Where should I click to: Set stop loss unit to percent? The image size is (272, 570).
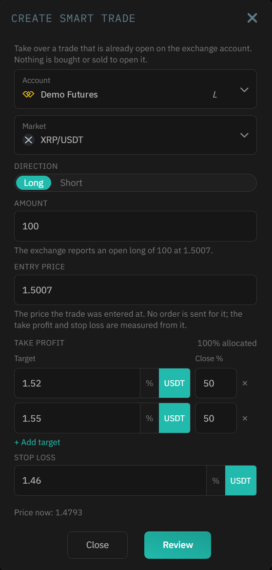(216, 481)
